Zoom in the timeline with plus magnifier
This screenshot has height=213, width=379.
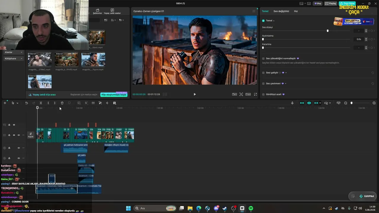(x=374, y=103)
